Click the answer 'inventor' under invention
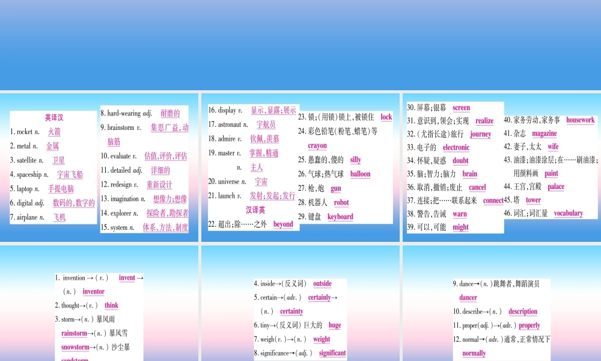 [x=94, y=292]
